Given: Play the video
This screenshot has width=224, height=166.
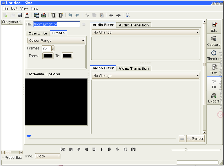Looking at the screenshot, I should pos(102,149).
